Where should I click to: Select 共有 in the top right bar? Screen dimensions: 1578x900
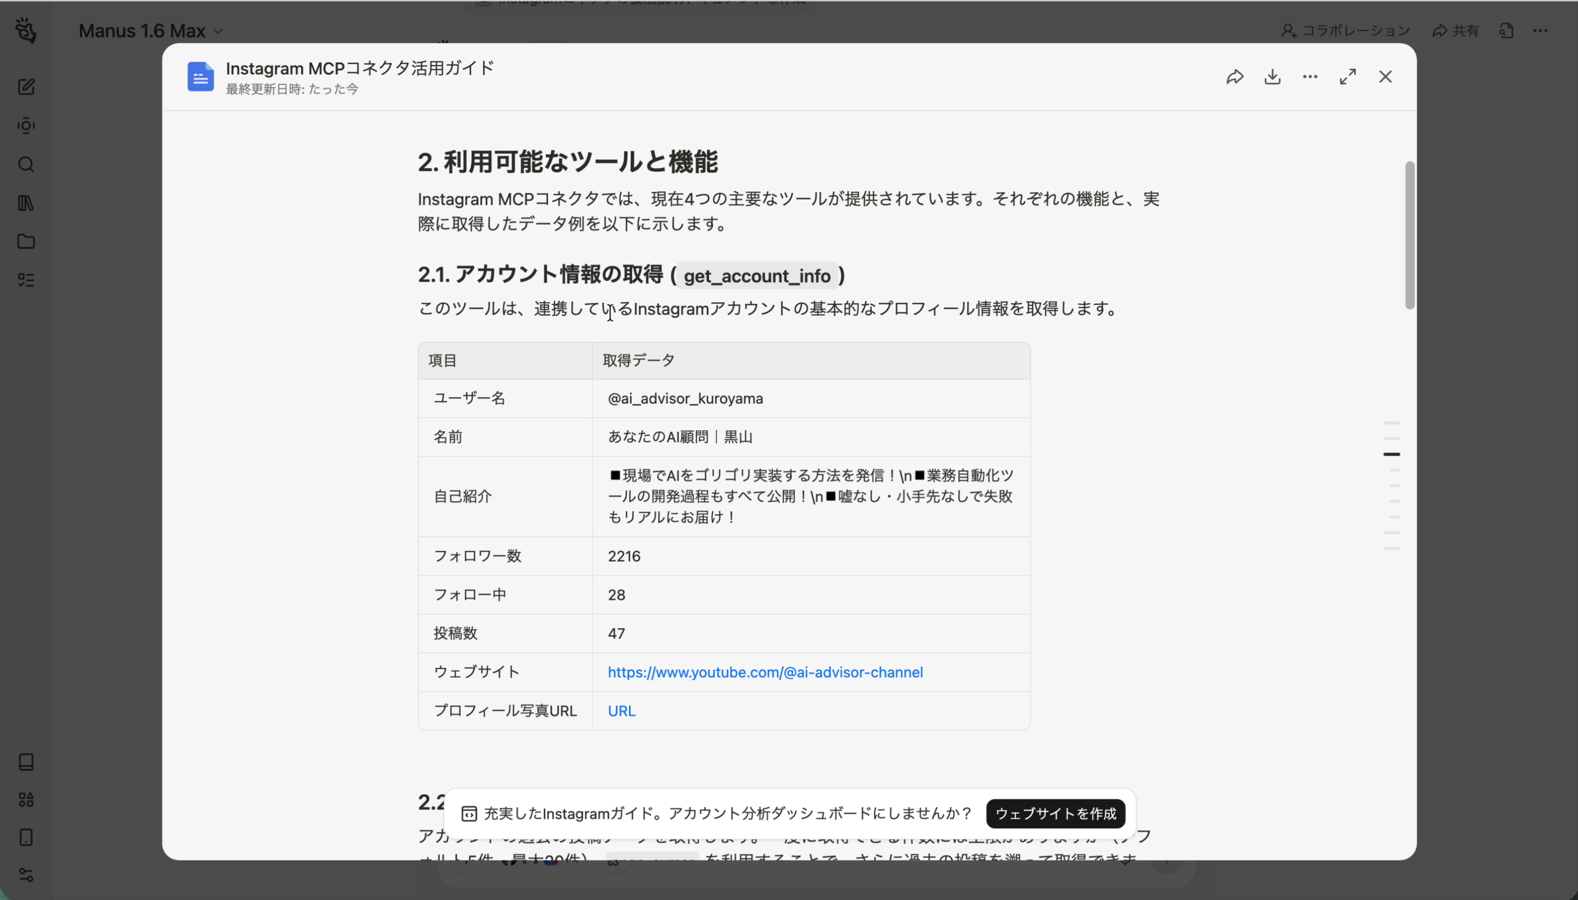(1456, 30)
